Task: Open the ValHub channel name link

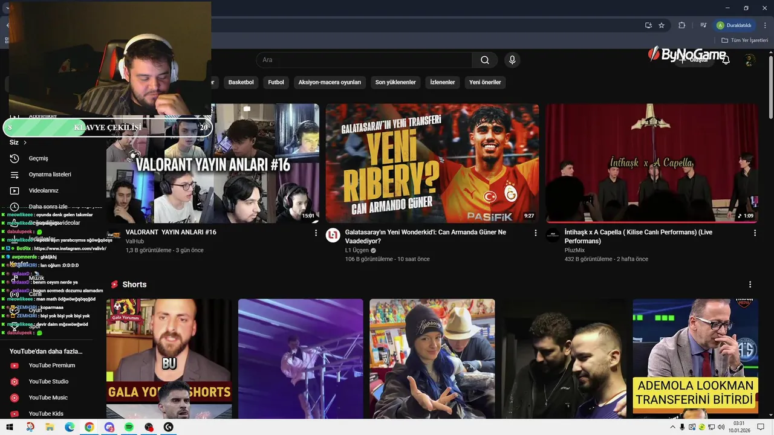Action: 135,241
